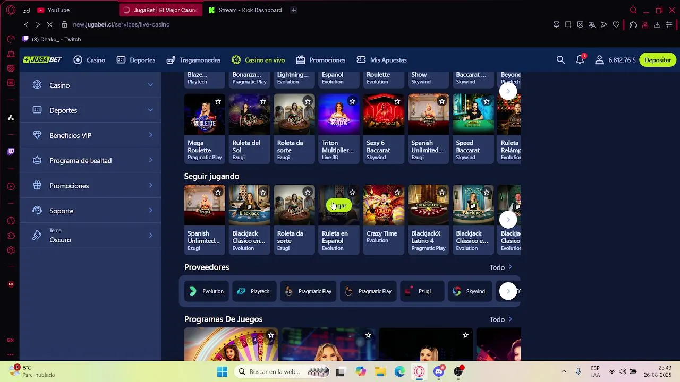Screen dimensions: 680x382
Task: Click Todo link for Programas De Juegos
Action: click(x=501, y=319)
